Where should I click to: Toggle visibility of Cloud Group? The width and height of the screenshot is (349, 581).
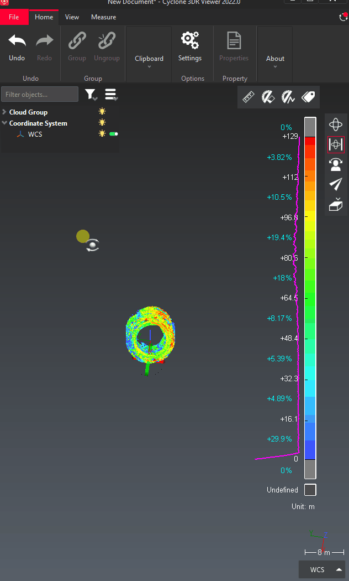click(x=102, y=112)
